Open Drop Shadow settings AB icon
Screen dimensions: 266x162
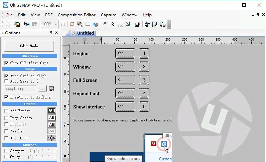coord(52,117)
